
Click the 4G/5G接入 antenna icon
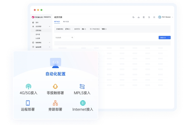(x=28, y=86)
